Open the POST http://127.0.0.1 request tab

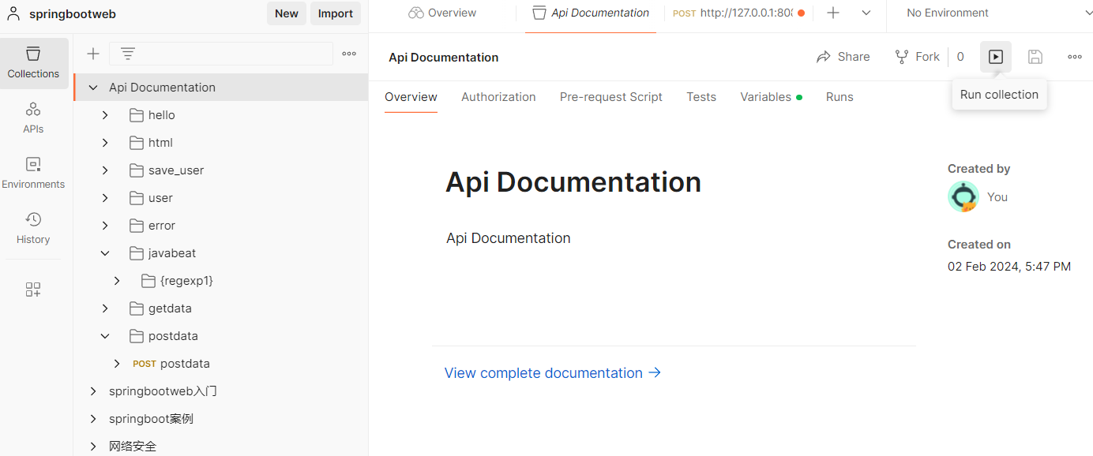click(738, 13)
